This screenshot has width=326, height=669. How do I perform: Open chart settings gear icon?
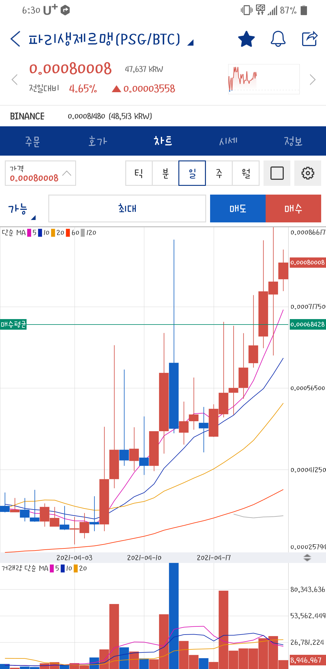click(x=308, y=173)
